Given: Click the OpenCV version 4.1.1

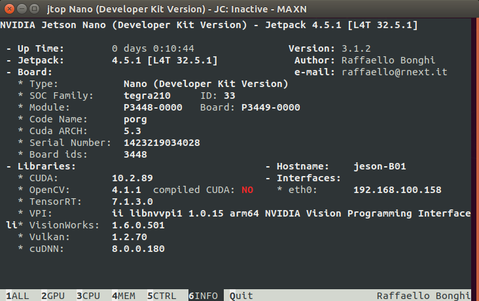Looking at the screenshot, I should 126,190.
